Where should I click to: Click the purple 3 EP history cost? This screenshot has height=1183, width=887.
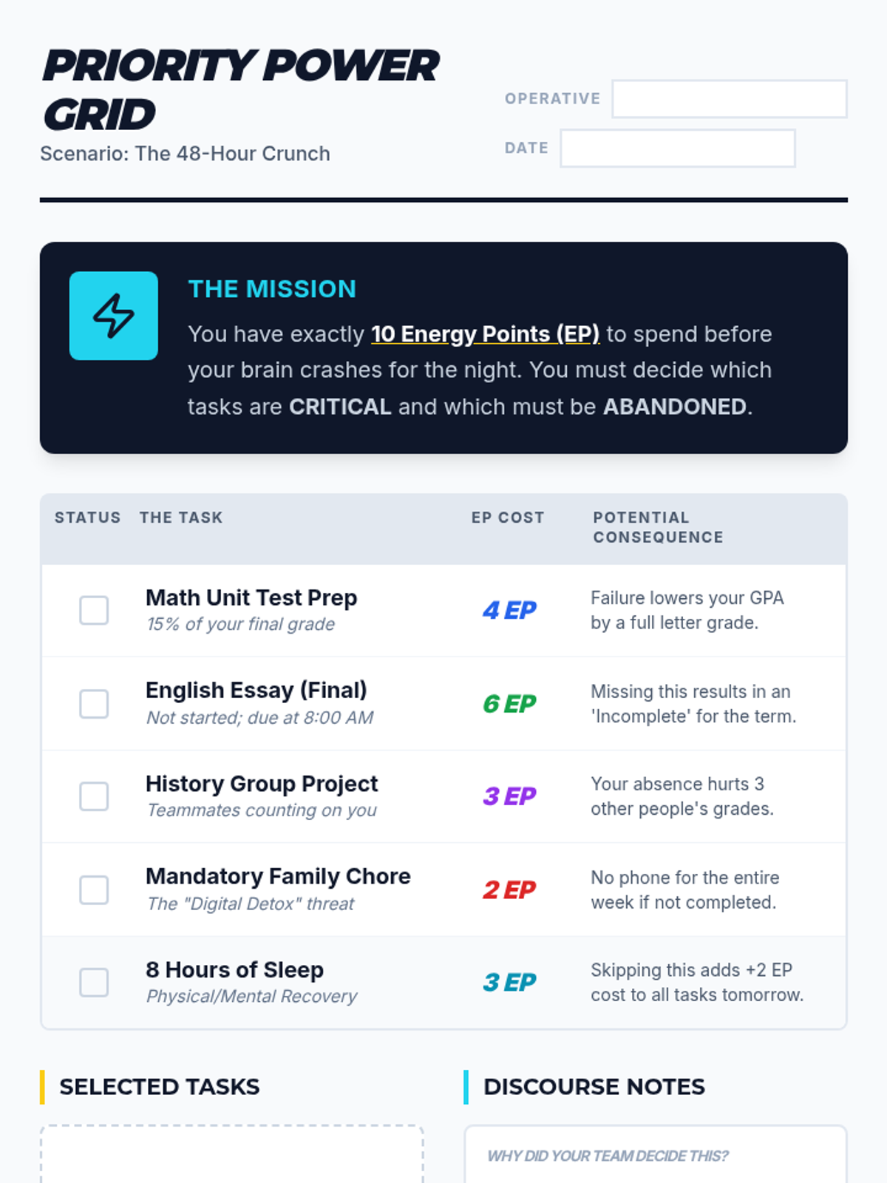[509, 796]
